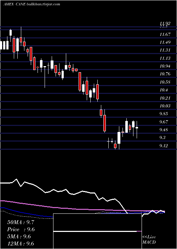Click the 'AMEX CANE bullkhan.tbrjar.com' chart title

click(x=32, y=4)
